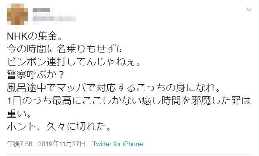
Task: Open the pixelated profile avatar
Action: tap(17, 15)
